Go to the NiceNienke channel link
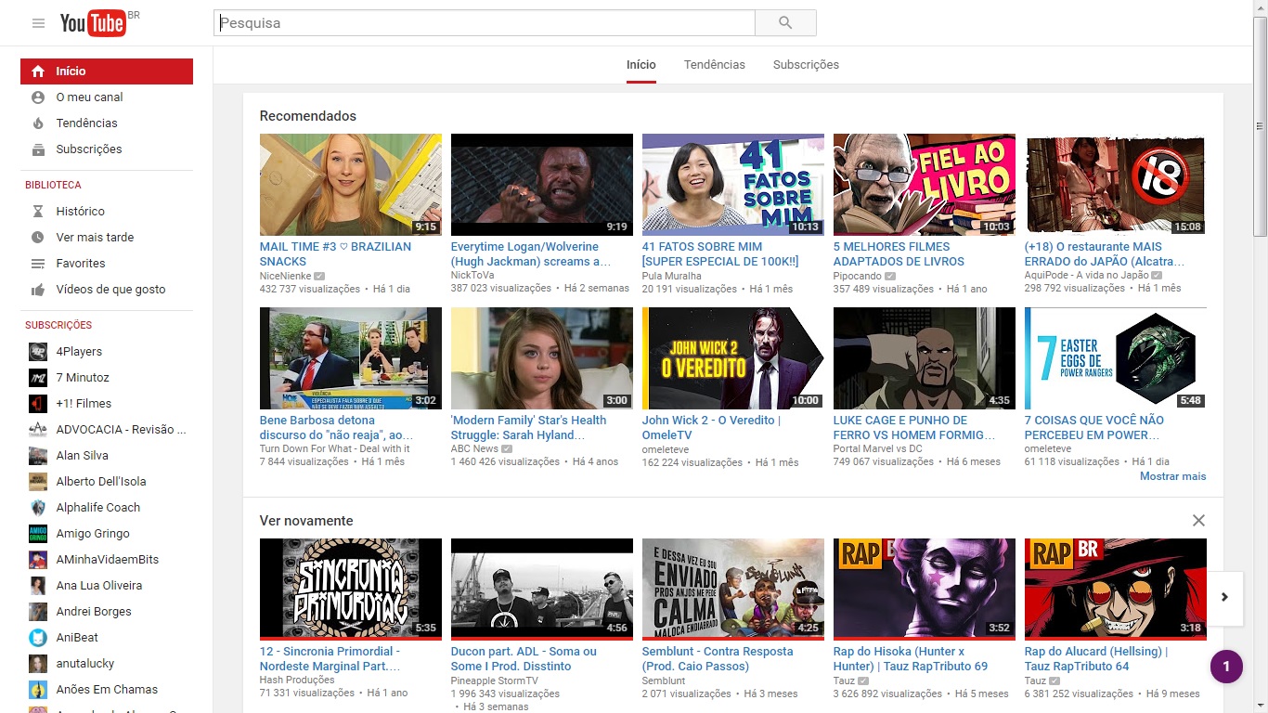Viewport: 1268px width, 713px height. click(286, 276)
